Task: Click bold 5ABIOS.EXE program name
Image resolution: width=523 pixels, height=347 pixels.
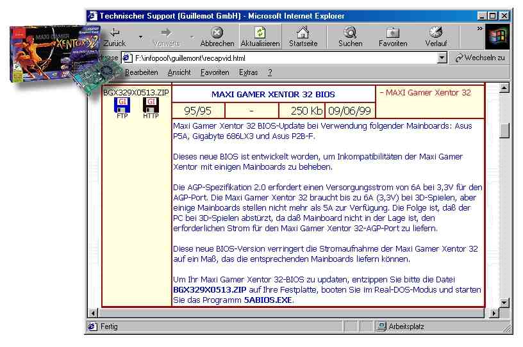Action: tap(268, 300)
